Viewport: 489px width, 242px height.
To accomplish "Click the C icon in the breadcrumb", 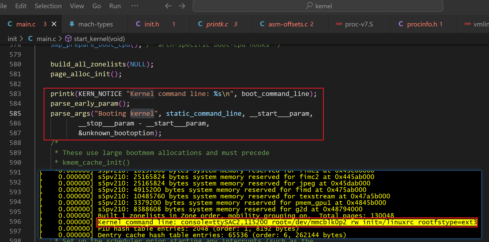I will [x=31, y=38].
